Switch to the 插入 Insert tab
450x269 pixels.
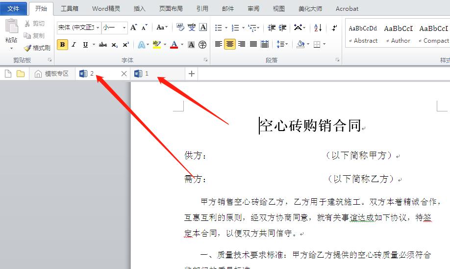point(140,9)
